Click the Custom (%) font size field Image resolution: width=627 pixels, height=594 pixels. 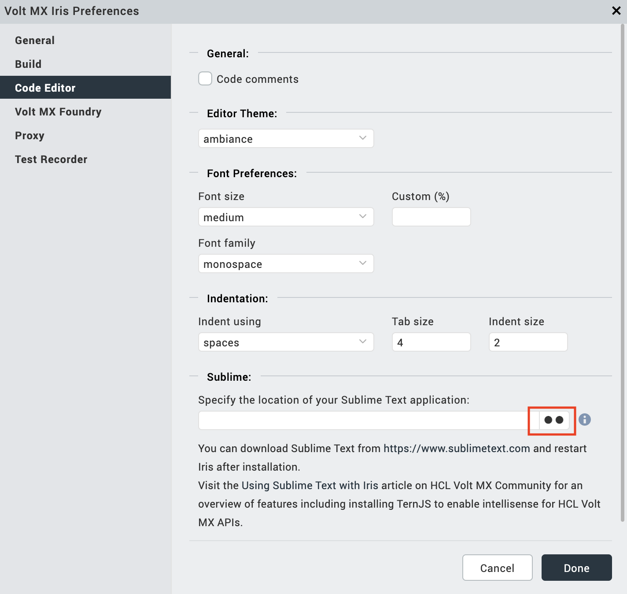tap(431, 217)
